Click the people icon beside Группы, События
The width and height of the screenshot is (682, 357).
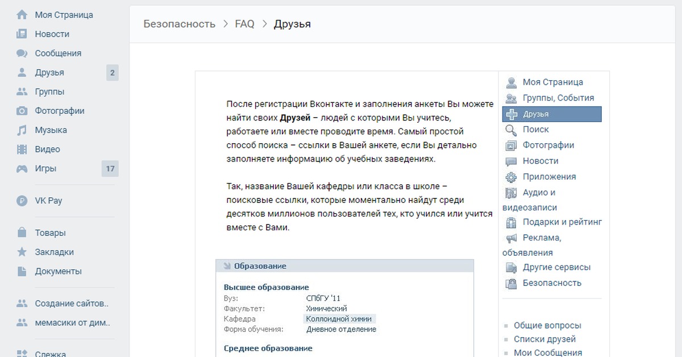(x=511, y=98)
